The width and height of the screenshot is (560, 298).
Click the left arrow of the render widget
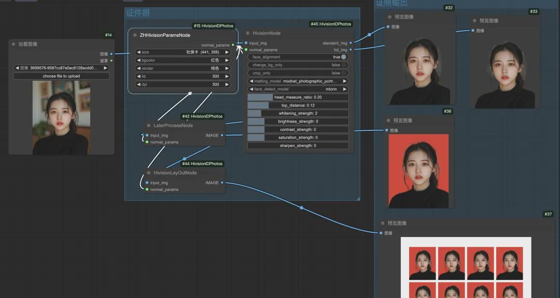coord(138,68)
